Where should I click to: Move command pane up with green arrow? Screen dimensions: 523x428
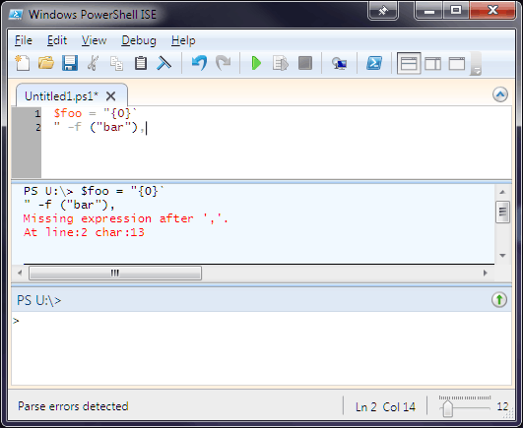499,300
